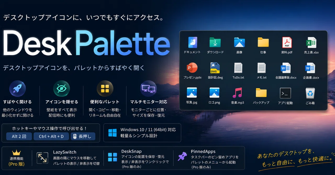Image resolution: width=335 pixels, height=175 pixels.
Task: Select the ToDo.txt file icon
Action: coord(238,68)
